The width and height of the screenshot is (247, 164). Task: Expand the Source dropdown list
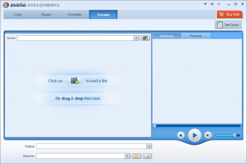136,38
